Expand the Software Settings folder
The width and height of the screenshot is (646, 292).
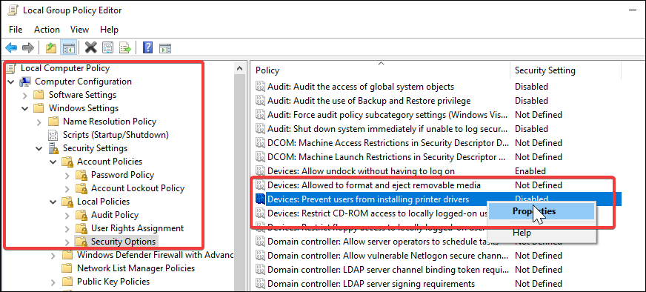25,96
